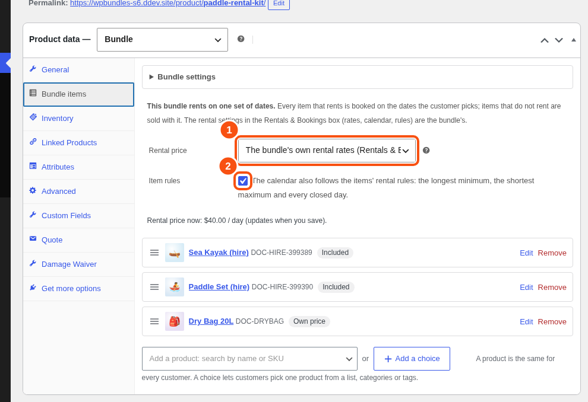The height and width of the screenshot is (402, 588).
Task: Remove the Paddle Set (hire) item
Action: 552,288
